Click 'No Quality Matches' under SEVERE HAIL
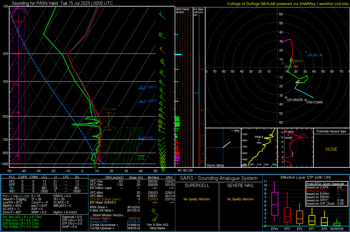 pos(240,199)
